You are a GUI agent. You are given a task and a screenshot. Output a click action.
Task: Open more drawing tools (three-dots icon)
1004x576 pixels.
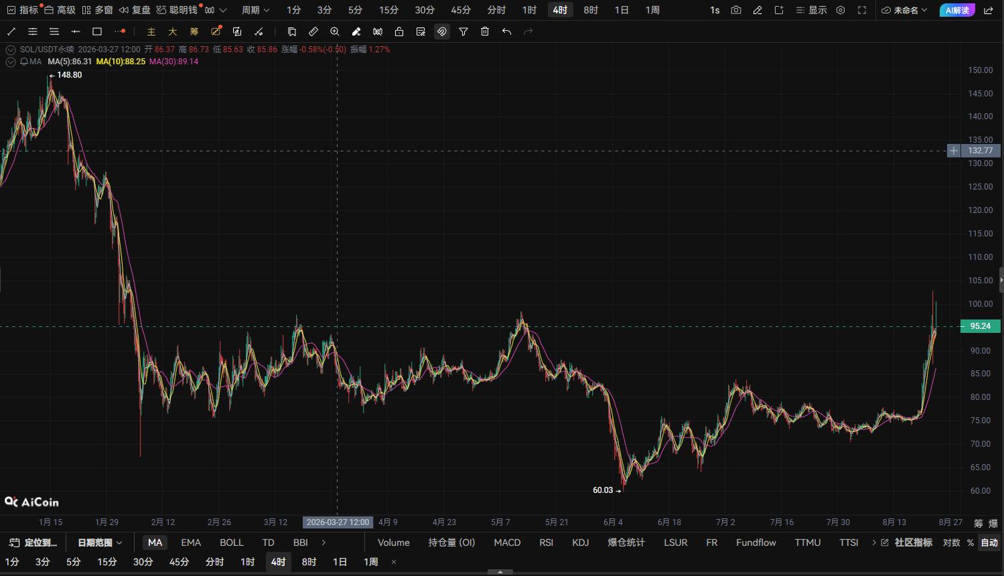pos(119,31)
